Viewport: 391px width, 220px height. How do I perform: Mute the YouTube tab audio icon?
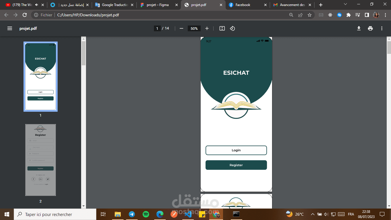[x=37, y=5]
